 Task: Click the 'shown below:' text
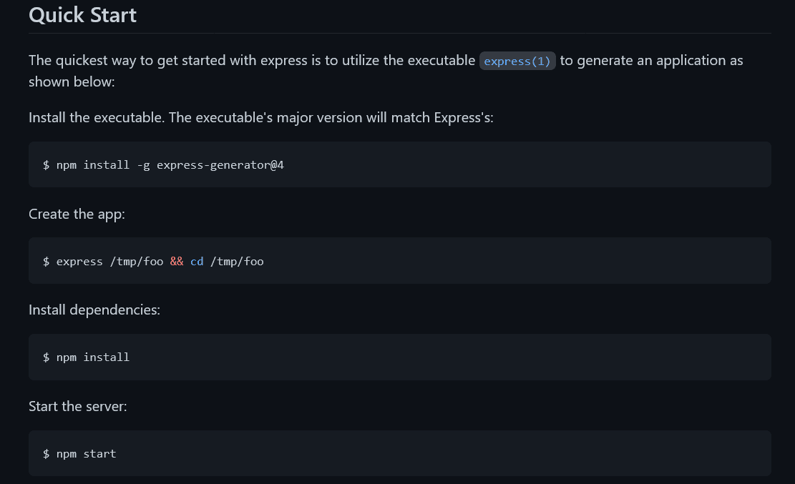[x=72, y=82]
